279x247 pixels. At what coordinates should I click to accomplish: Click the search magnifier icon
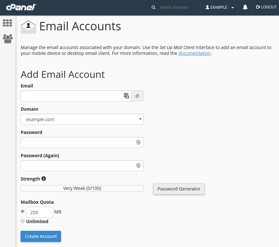[154, 7]
